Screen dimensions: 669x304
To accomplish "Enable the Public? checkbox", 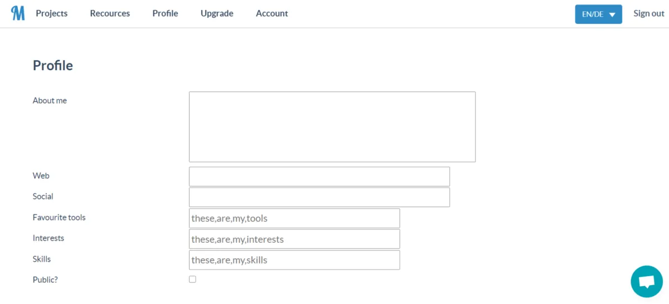I will [x=192, y=280].
